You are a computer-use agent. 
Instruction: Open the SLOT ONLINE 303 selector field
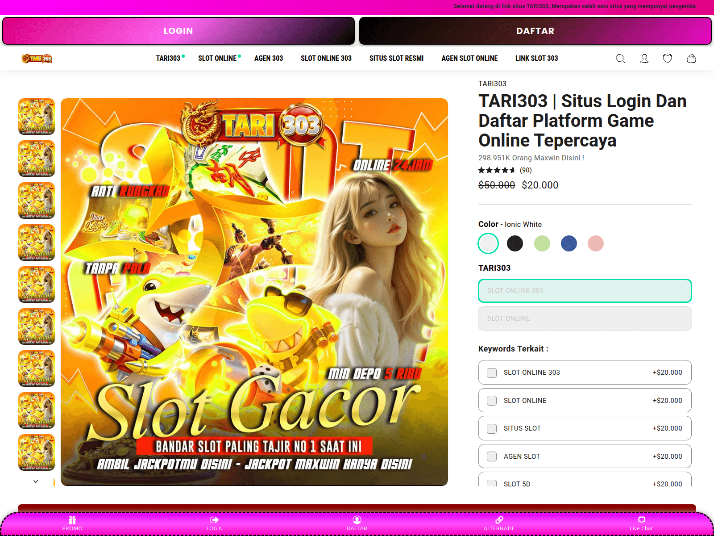585,291
